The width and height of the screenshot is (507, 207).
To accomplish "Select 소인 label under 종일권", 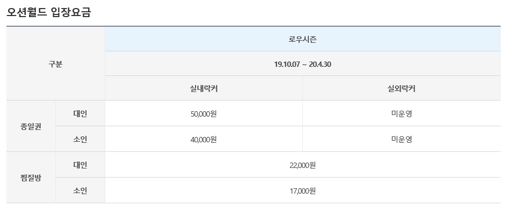I will [80, 139].
